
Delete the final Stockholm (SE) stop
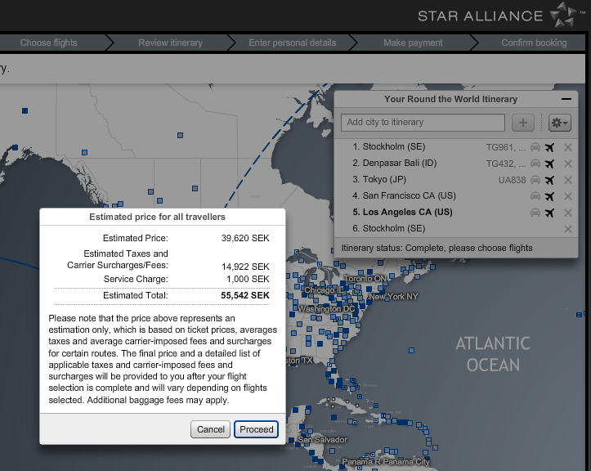pyautogui.click(x=568, y=229)
